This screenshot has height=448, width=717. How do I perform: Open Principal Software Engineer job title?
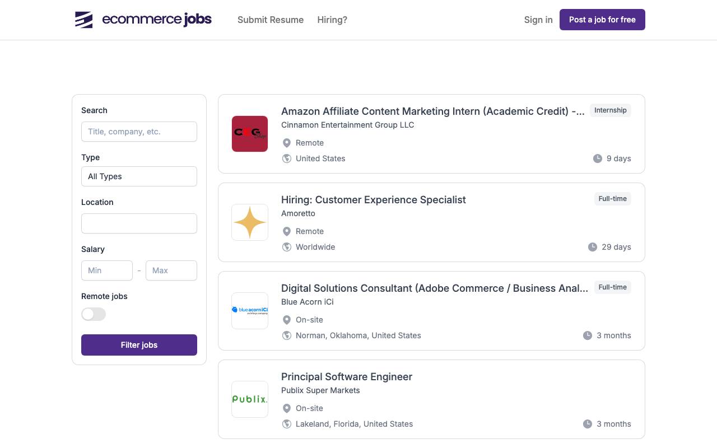[347, 377]
